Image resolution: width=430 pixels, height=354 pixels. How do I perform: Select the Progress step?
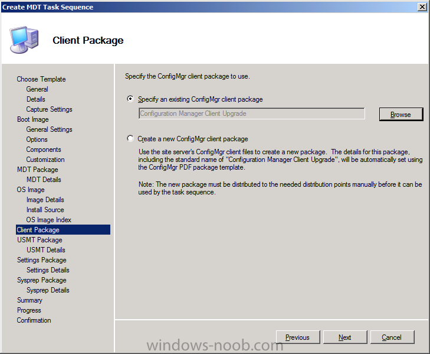click(29, 310)
